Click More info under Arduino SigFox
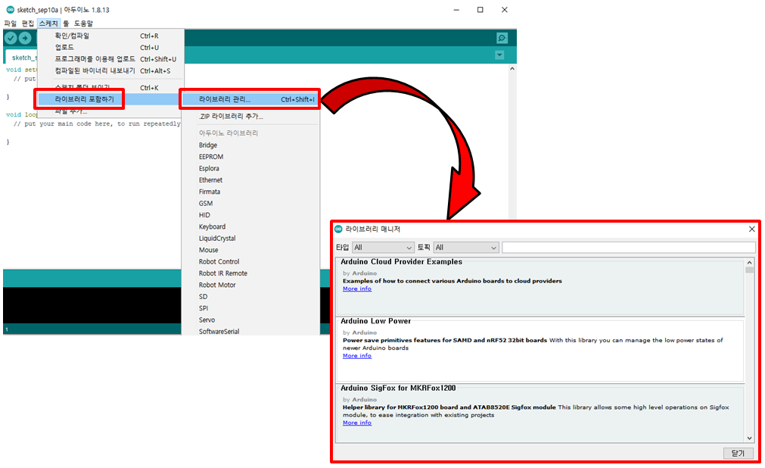 click(356, 423)
